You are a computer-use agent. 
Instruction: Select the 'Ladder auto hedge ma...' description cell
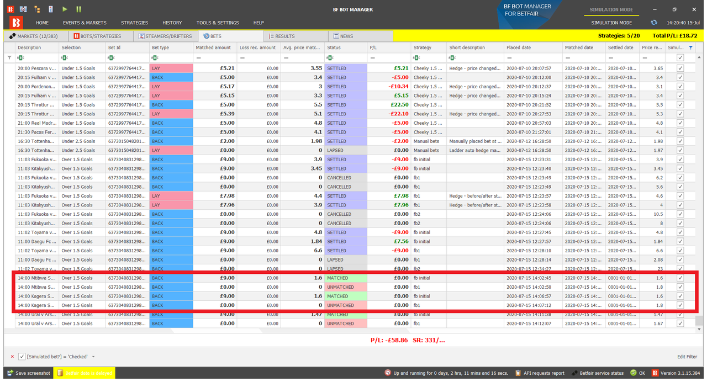[x=475, y=150]
